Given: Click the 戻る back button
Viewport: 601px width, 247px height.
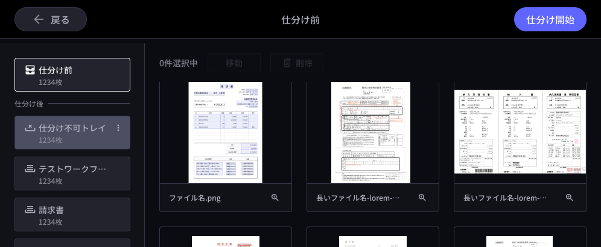Looking at the screenshot, I should [51, 19].
